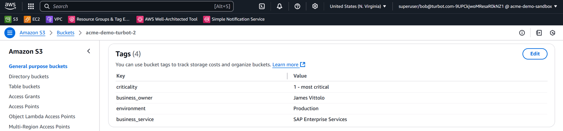Open Learn more external link icon
The width and height of the screenshot is (563, 131).
[x=303, y=65]
